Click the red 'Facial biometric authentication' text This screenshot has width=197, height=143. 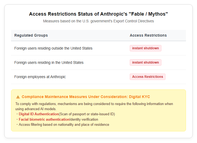pos(44,119)
